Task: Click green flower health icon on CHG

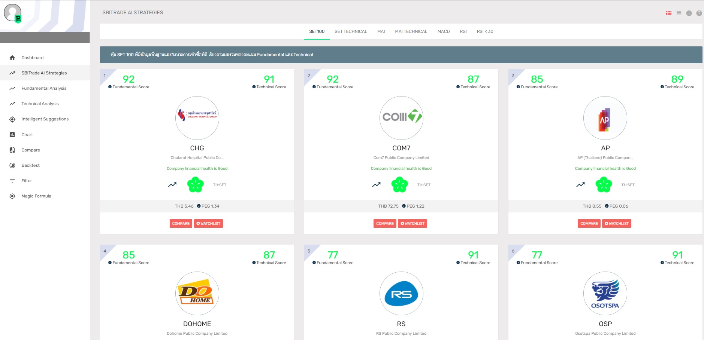Action: 196,184
